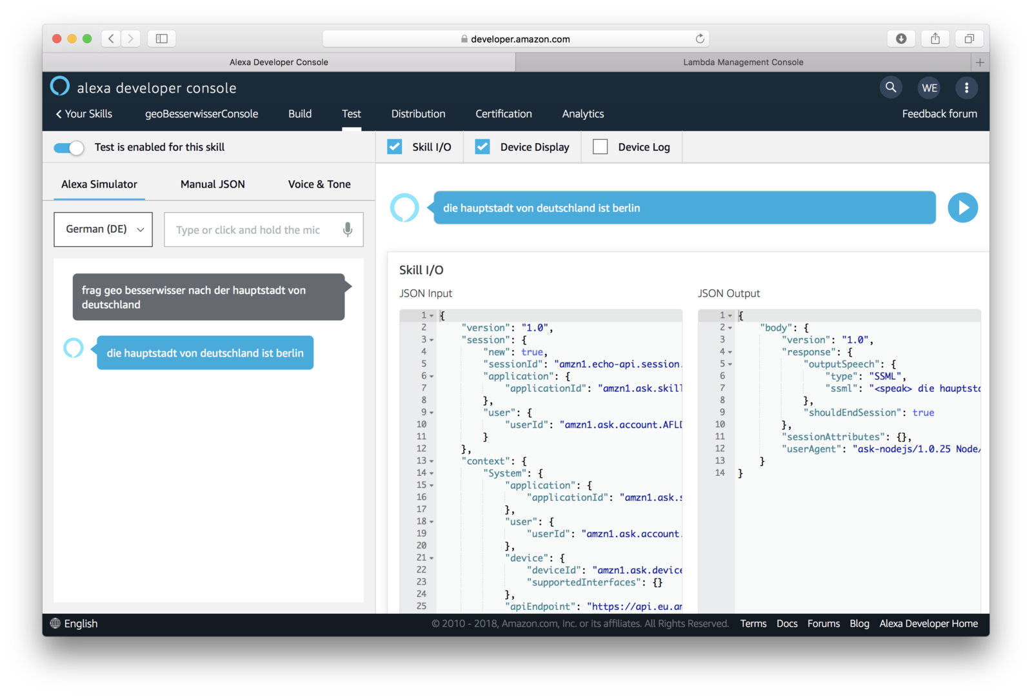This screenshot has height=697, width=1032.
Task: Open the three-dot more options menu
Action: click(x=966, y=88)
